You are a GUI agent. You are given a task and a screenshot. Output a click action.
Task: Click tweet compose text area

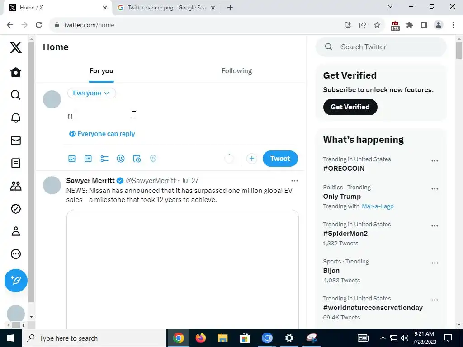[182, 116]
